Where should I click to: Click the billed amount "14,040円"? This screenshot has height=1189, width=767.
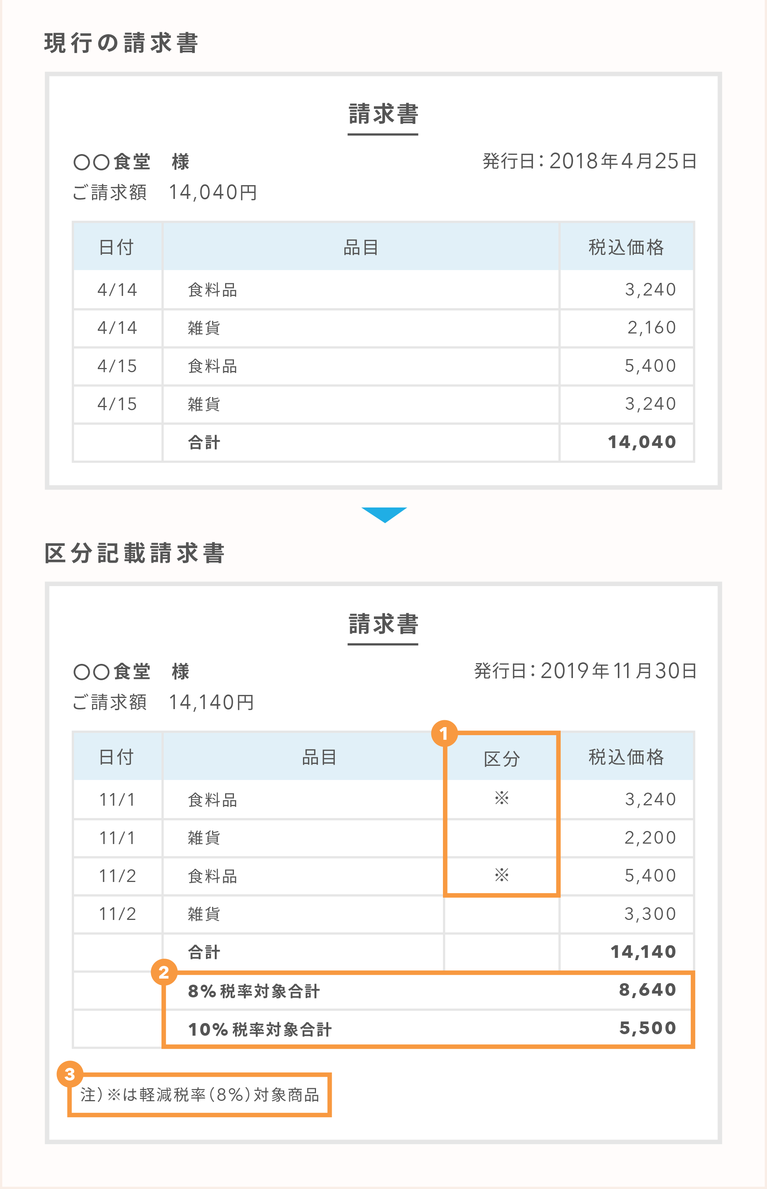pos(213,192)
